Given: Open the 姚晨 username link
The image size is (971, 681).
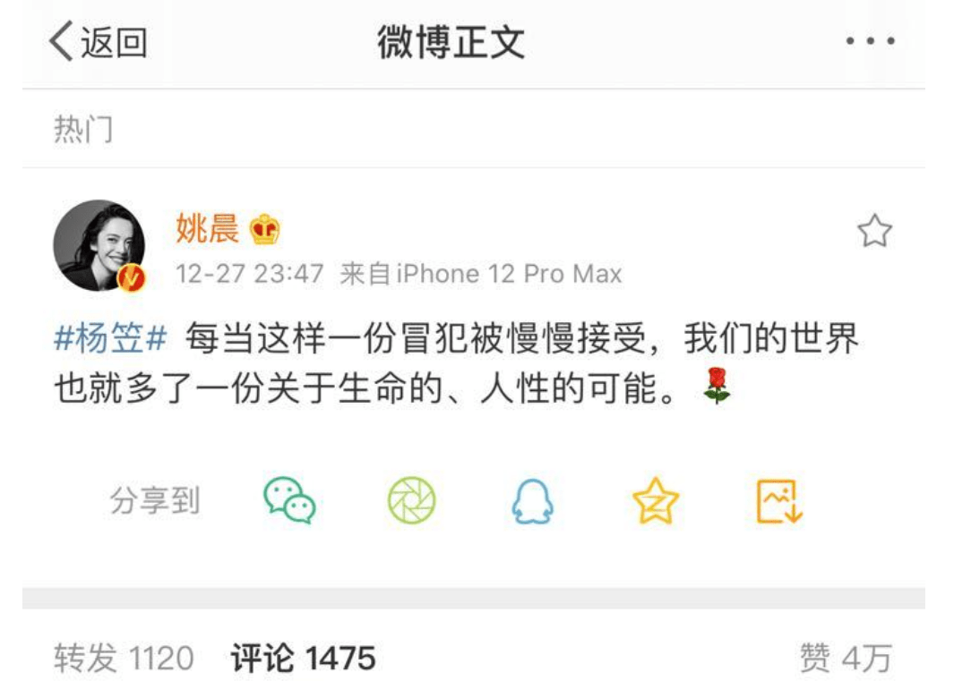Looking at the screenshot, I should (x=207, y=228).
